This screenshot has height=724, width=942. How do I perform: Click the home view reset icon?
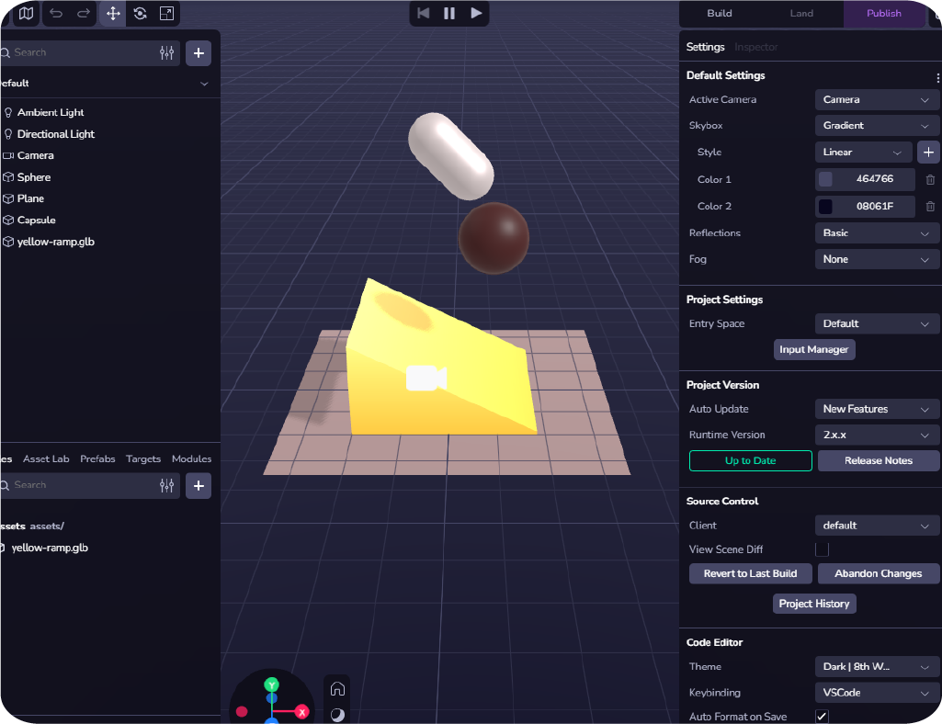click(337, 689)
